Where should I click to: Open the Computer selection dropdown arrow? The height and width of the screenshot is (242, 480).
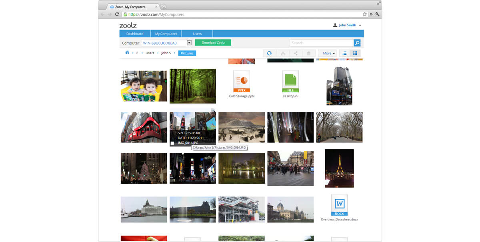pos(189,43)
